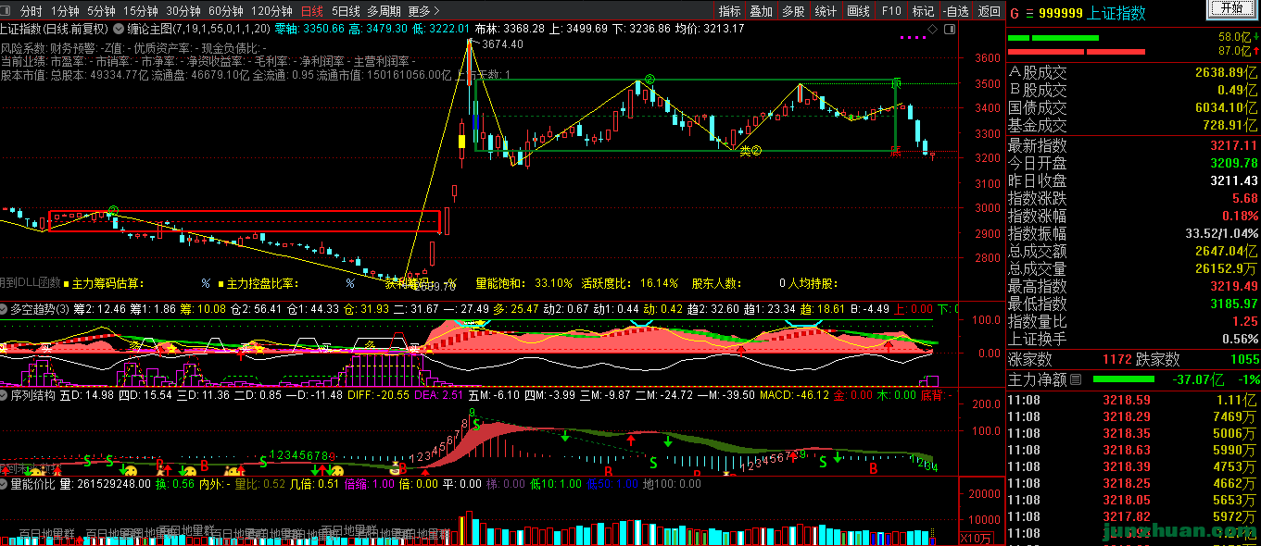
Task: Select the 5分钟 period tab
Action: click(101, 11)
